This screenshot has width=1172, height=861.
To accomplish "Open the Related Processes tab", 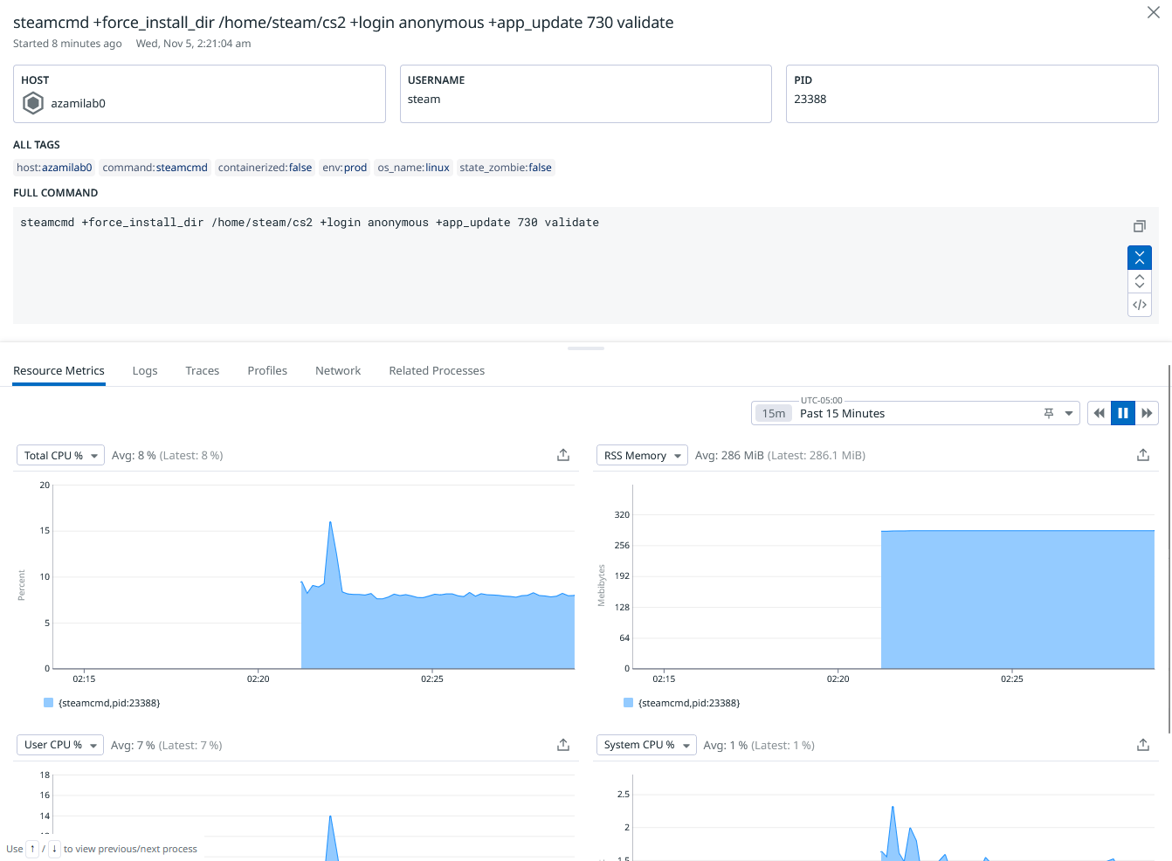I will (437, 370).
